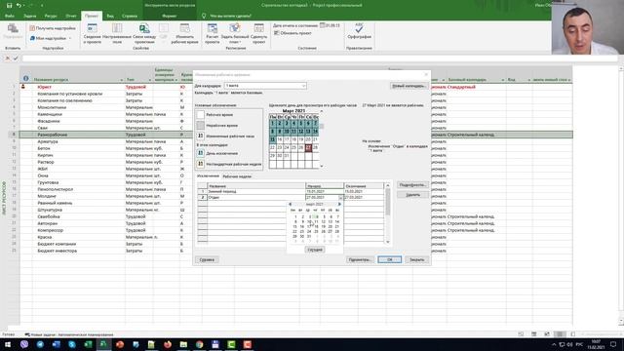The height and width of the screenshot is (351, 624).
Task: Click the info indicator column header icon
Action: click(26, 78)
